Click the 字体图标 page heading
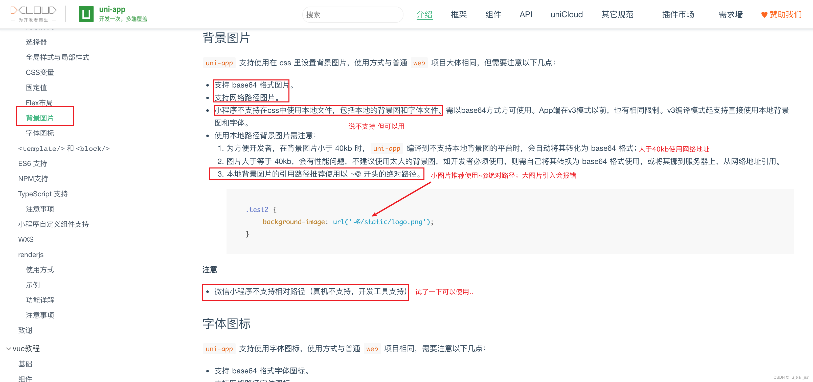 pos(226,324)
